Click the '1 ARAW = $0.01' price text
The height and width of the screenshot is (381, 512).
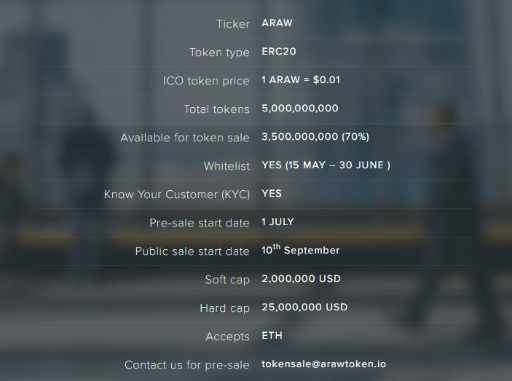300,80
